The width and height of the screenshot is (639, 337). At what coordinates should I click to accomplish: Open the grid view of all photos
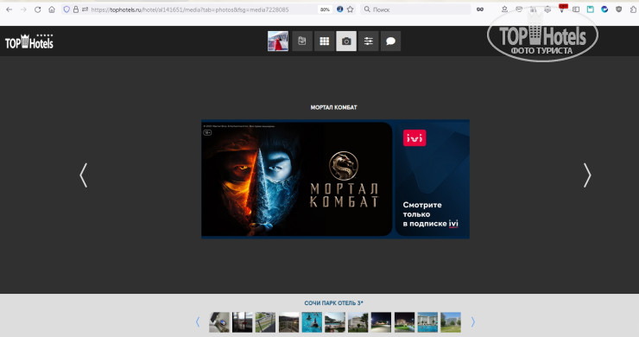pos(324,41)
